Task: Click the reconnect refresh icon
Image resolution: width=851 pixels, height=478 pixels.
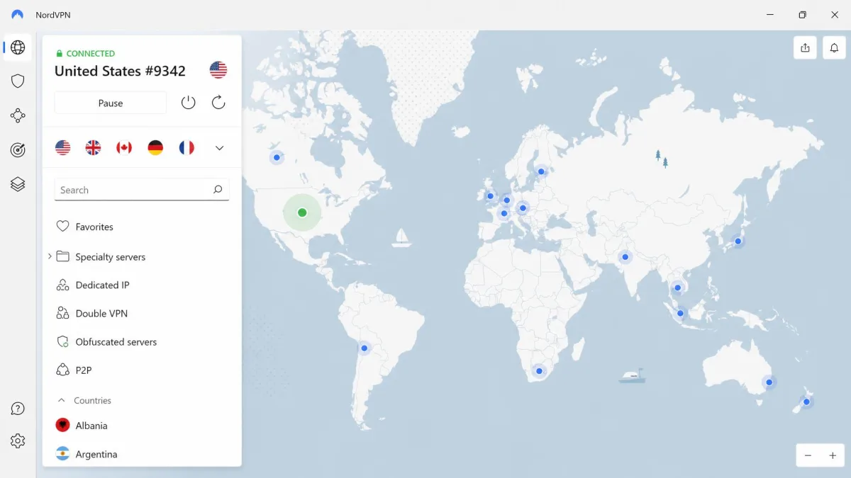Action: point(218,103)
